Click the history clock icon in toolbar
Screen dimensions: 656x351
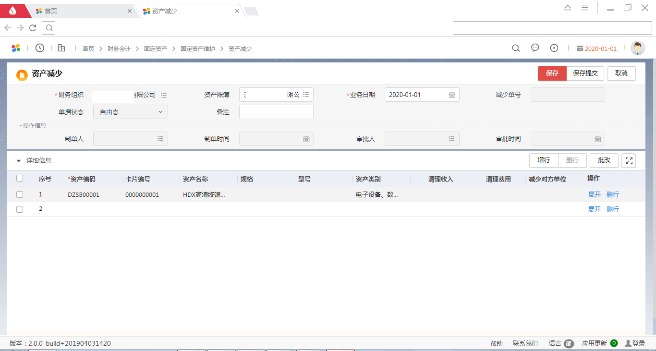coord(40,48)
